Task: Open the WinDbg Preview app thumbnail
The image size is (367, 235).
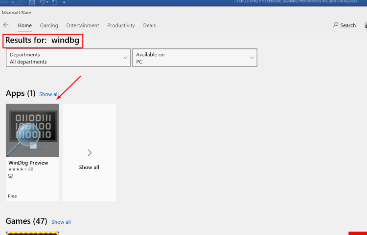Action: (x=32, y=130)
